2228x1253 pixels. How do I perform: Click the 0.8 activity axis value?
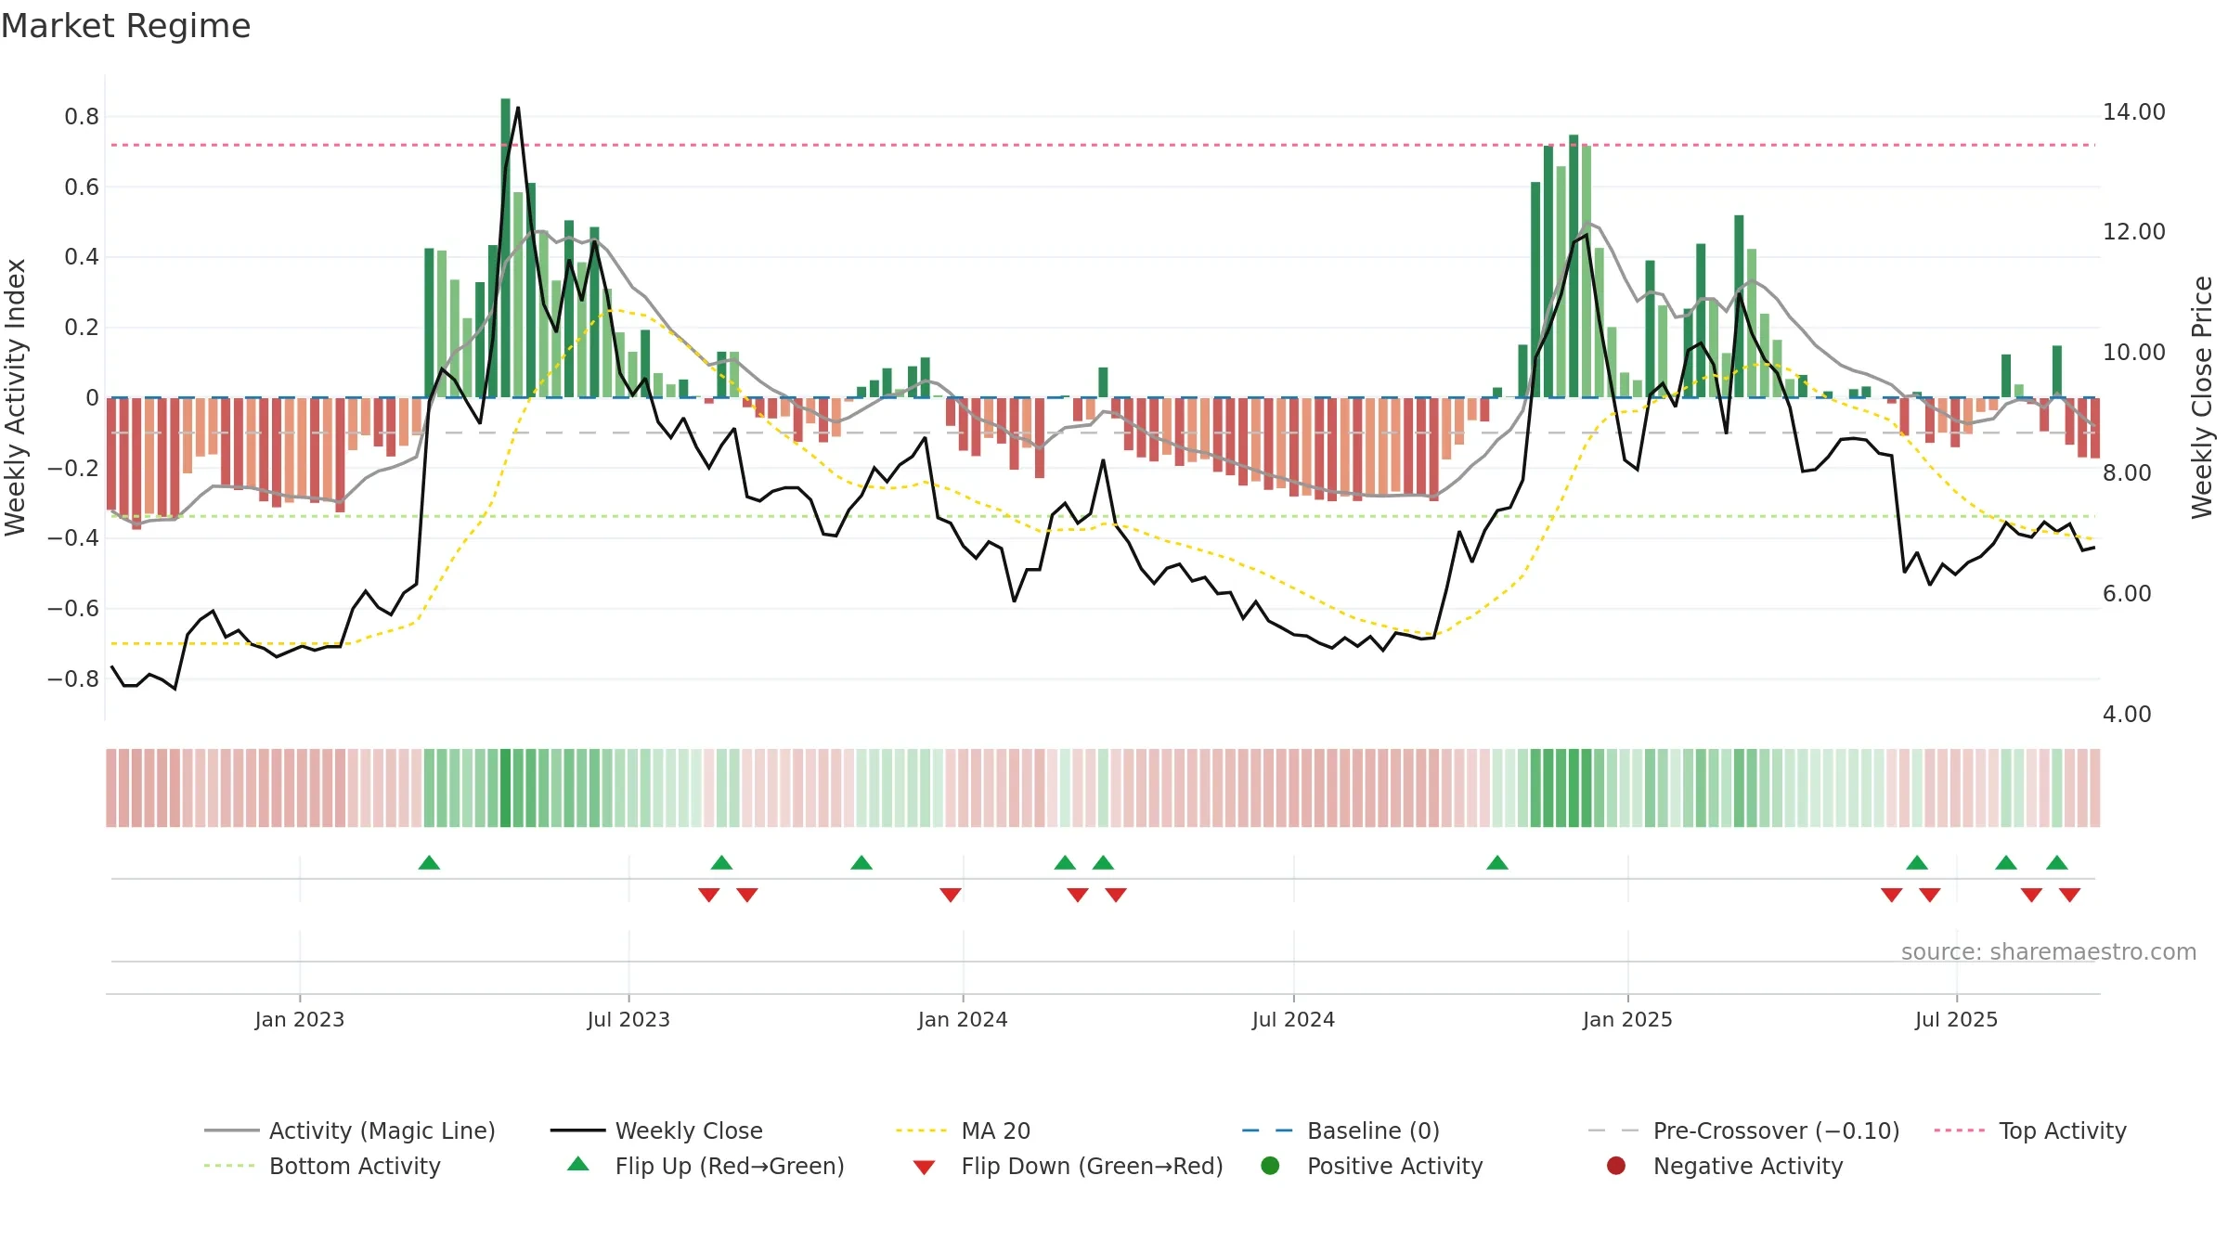pyautogui.click(x=82, y=116)
